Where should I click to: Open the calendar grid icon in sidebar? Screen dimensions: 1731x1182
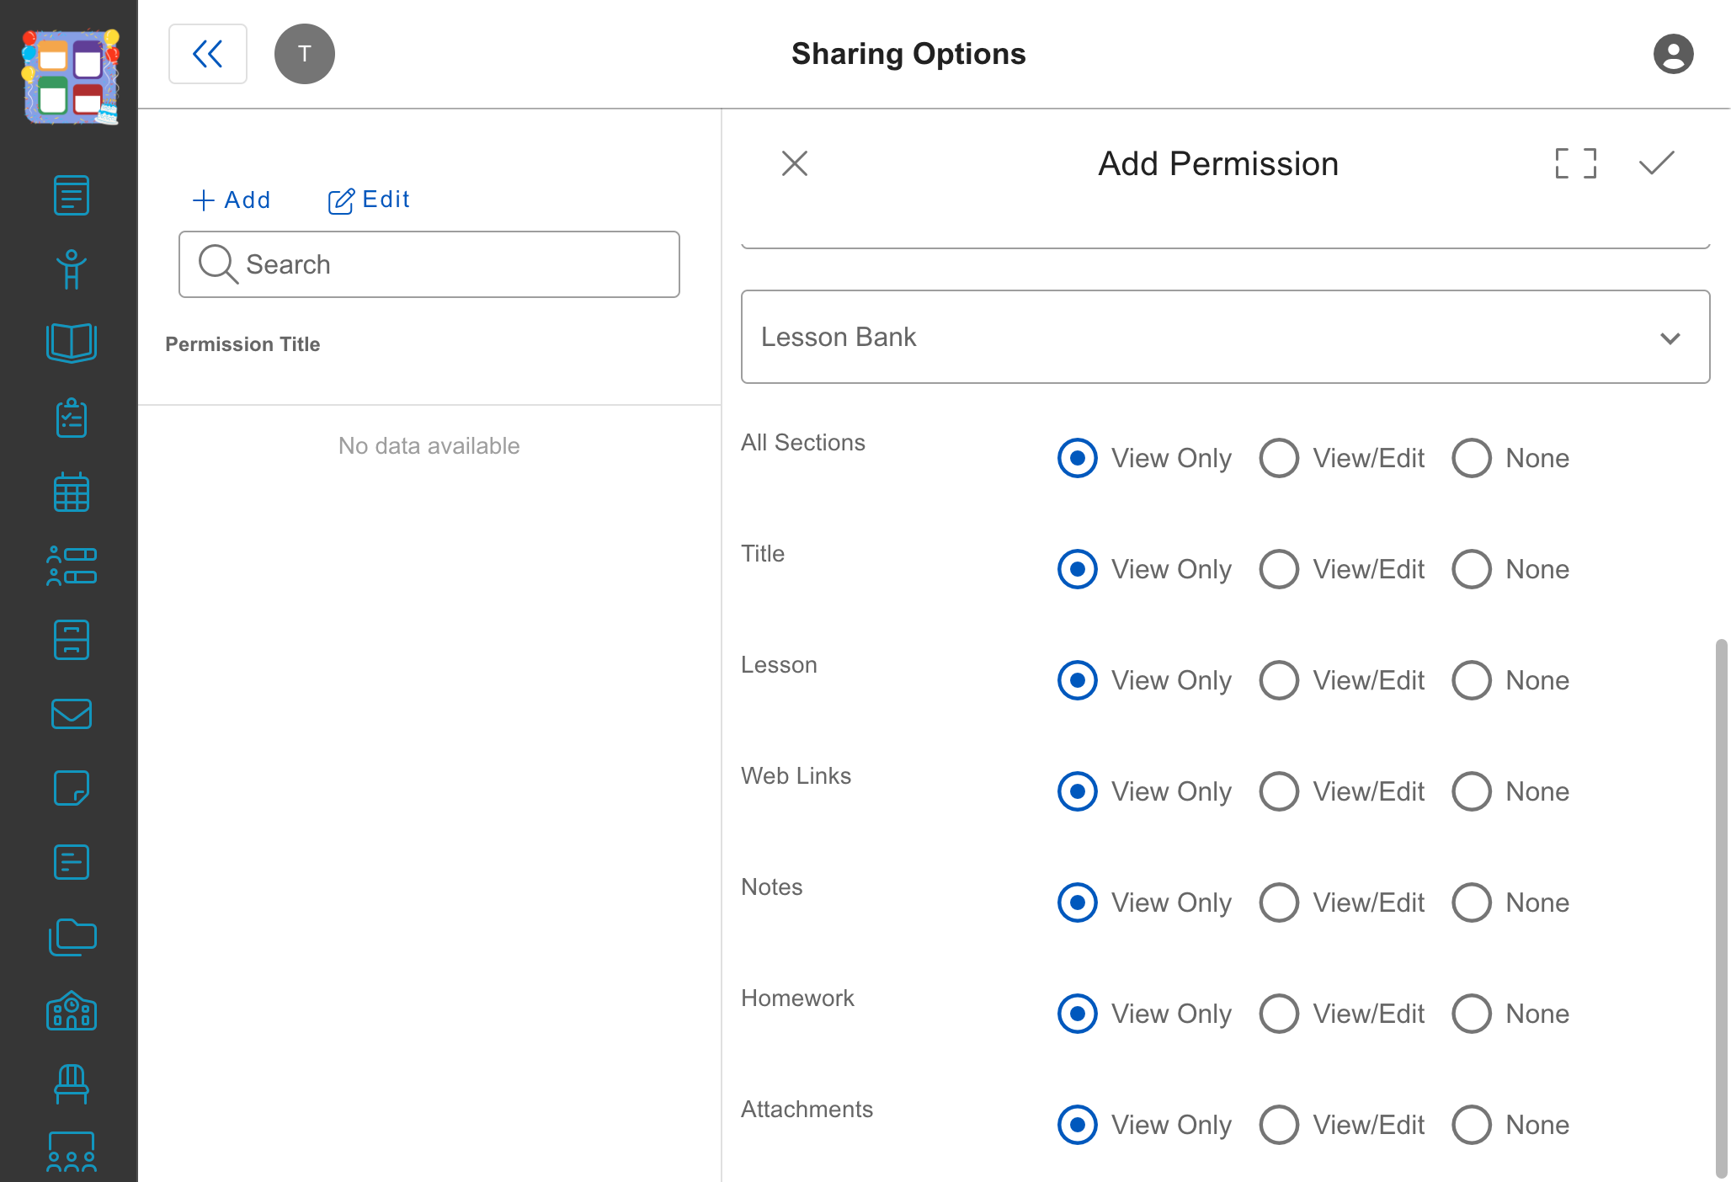(72, 492)
